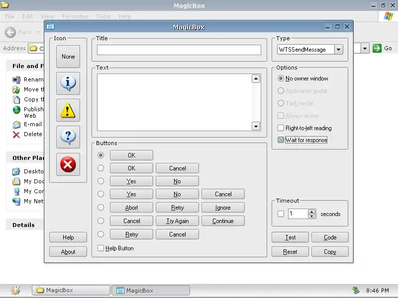Select the Yes / No / Cancel radio option
The width and height of the screenshot is (398, 298).
point(101,194)
